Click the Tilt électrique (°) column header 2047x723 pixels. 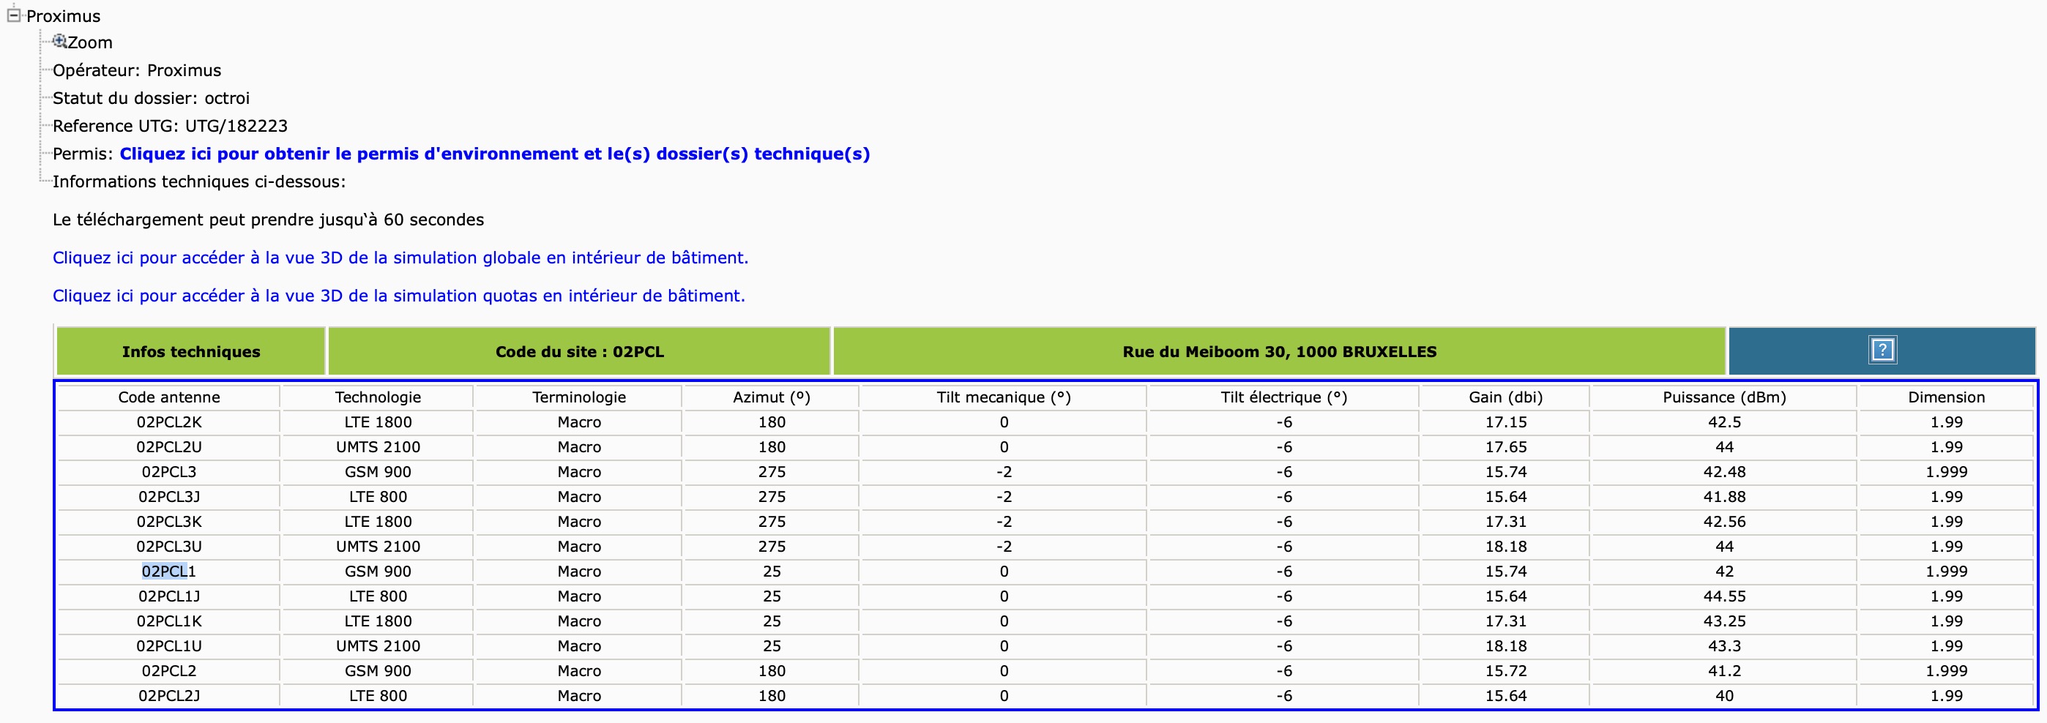click(1283, 397)
